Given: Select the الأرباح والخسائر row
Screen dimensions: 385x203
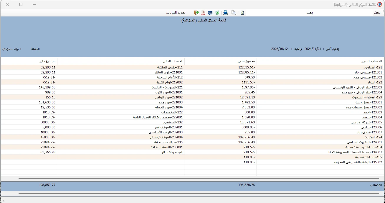Looking at the screenshot, I should (172, 152).
